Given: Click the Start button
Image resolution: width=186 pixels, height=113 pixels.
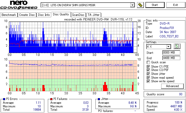Looking at the screenshot, I should [x=155, y=5].
